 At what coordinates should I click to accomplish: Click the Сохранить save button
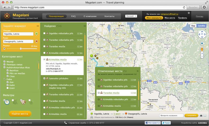[191, 116]
